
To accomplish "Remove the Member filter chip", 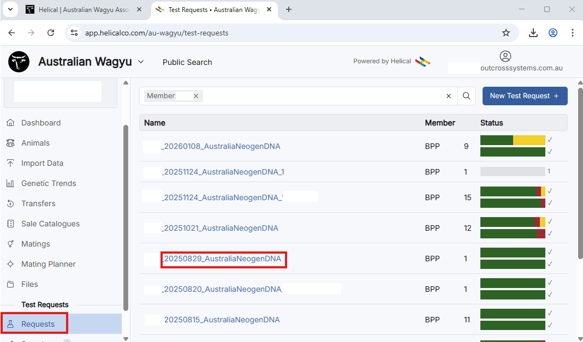I will coord(195,96).
